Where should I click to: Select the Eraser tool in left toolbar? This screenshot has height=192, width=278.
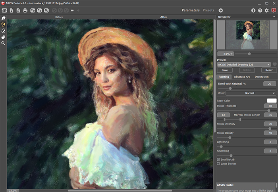tap(4, 31)
